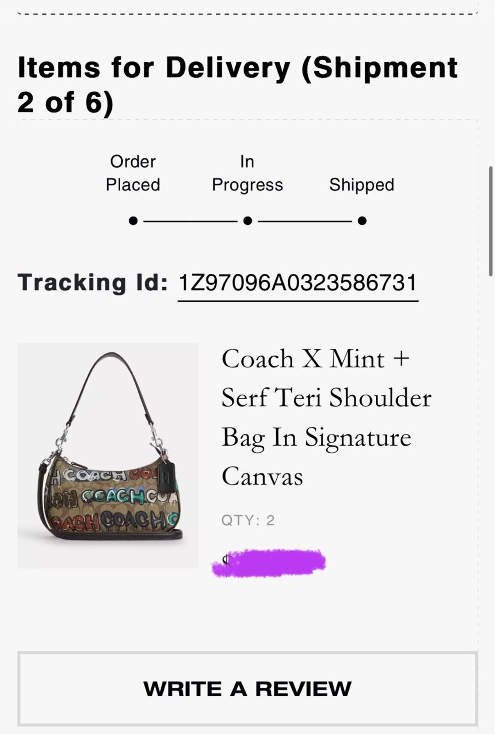The width and height of the screenshot is (496, 734).
Task: Click progress line between Order Placed and In Progress
Action: click(x=190, y=221)
